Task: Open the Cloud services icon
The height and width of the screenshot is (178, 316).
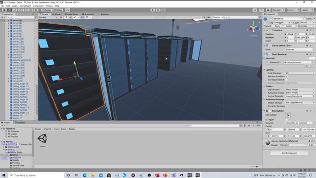Action: [x=268, y=10]
